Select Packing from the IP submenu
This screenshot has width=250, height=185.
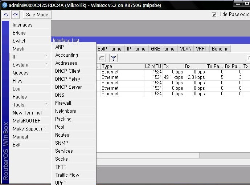pyautogui.click(x=74, y=119)
